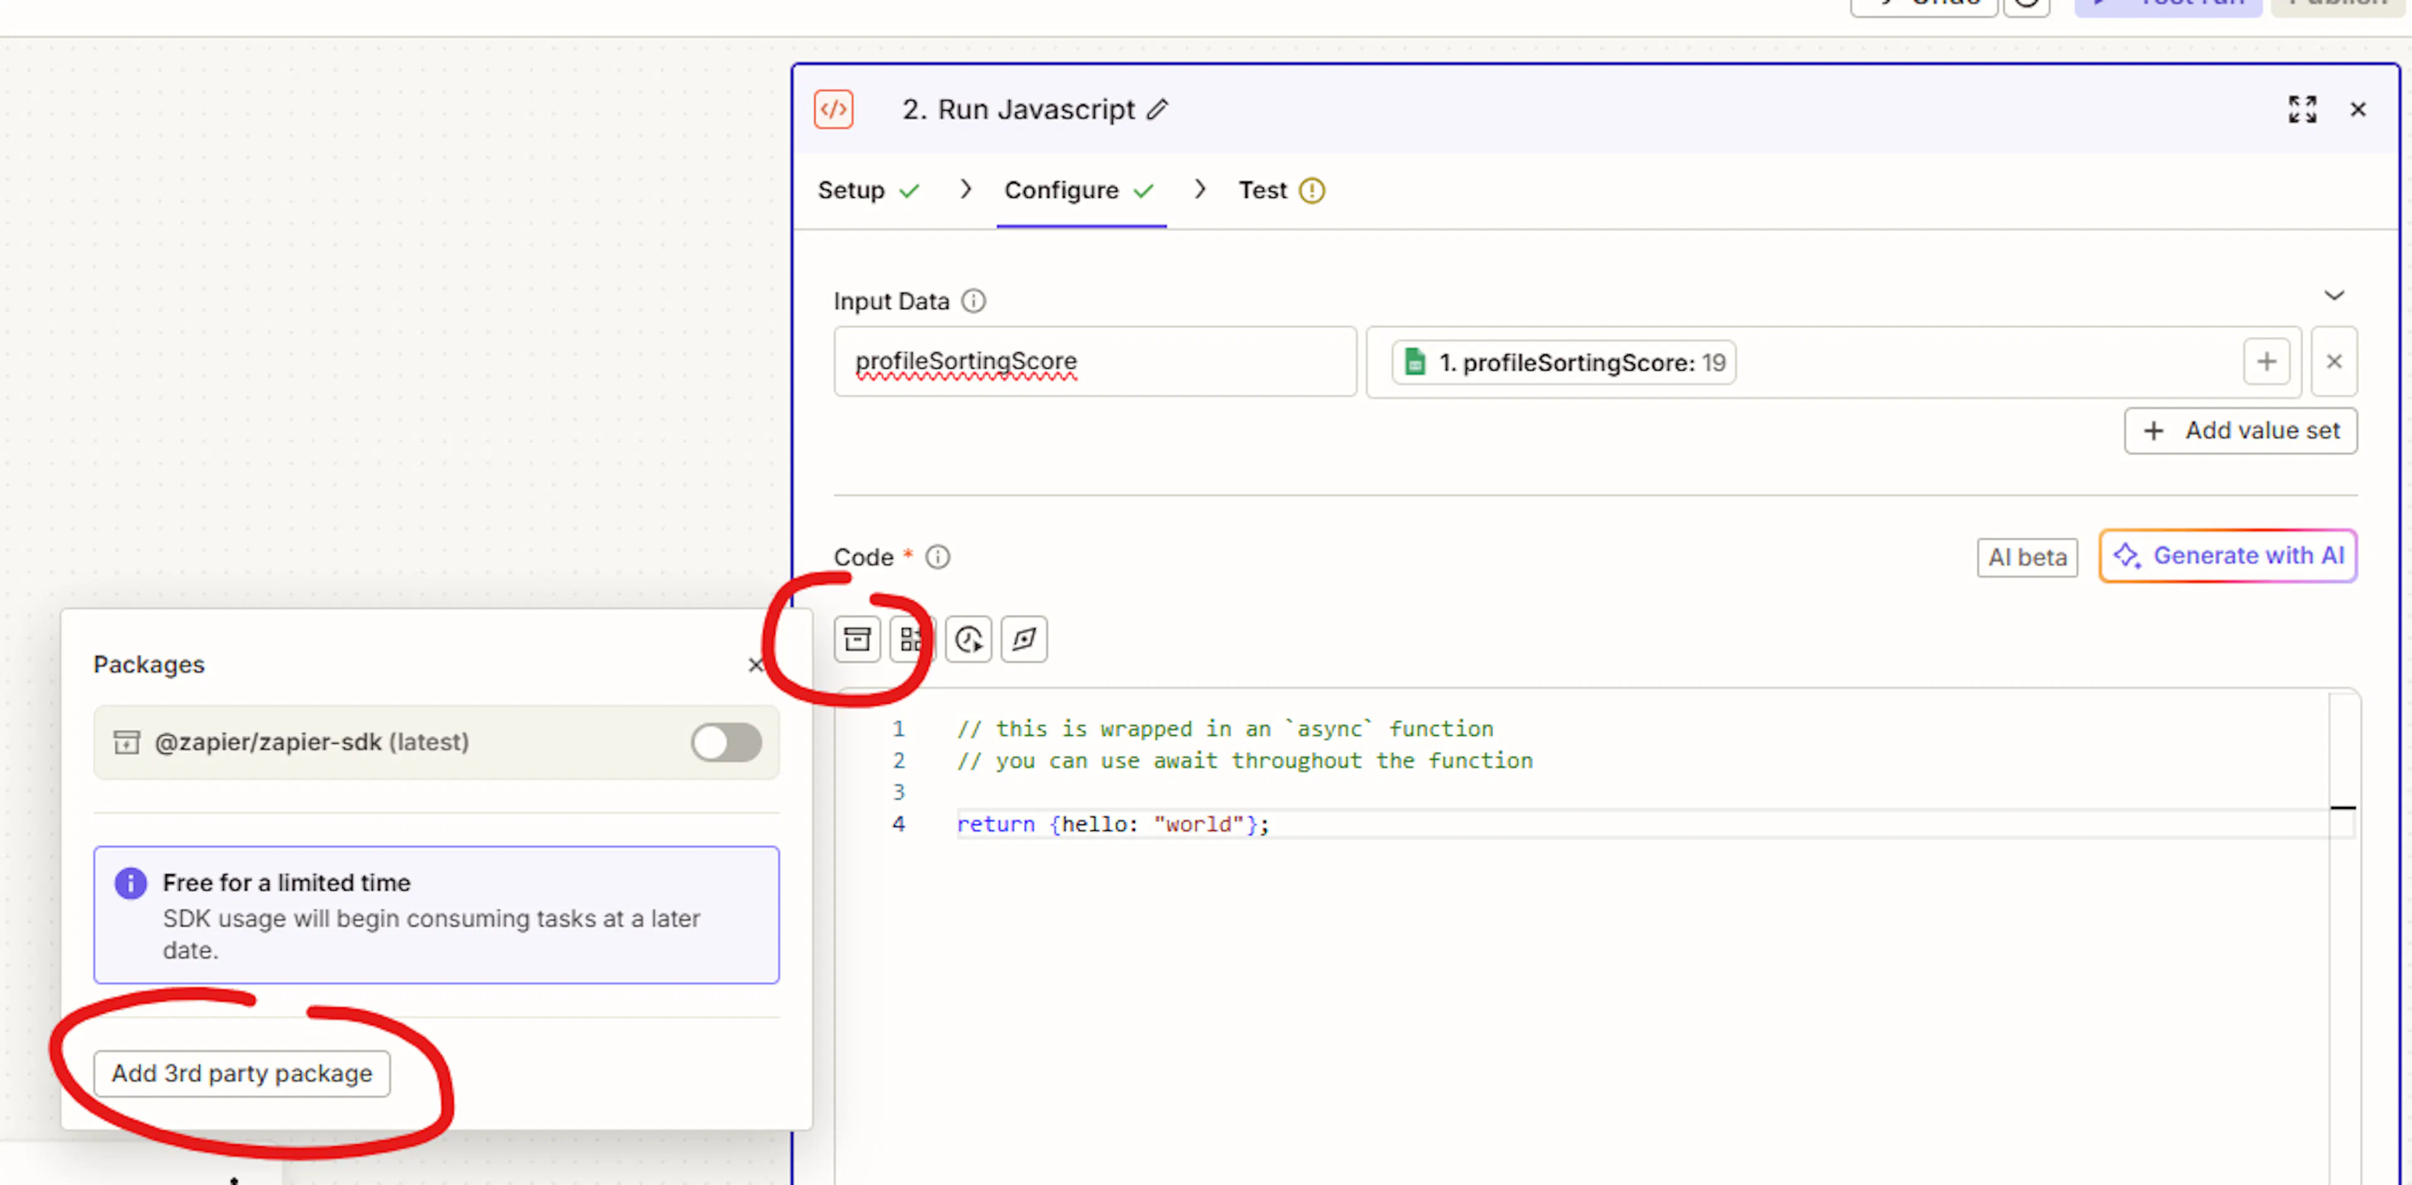Image resolution: width=2412 pixels, height=1185 pixels.
Task: Expand the step panel to fullscreen
Action: 2303,109
